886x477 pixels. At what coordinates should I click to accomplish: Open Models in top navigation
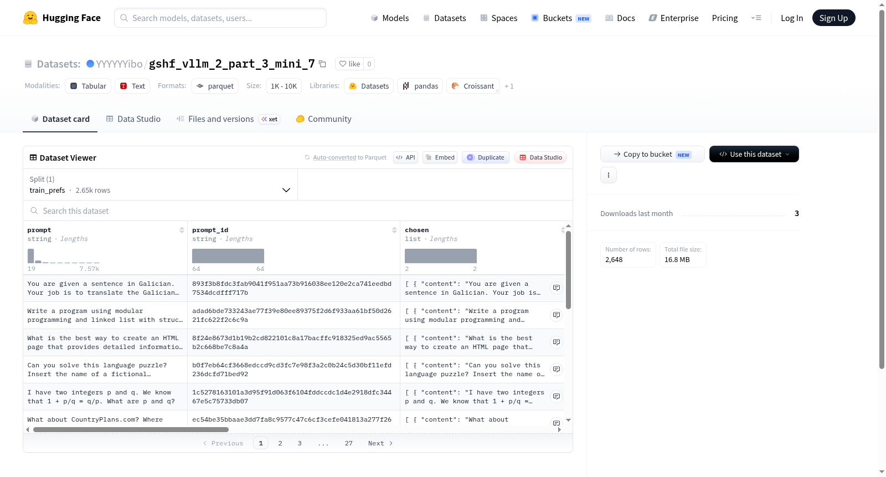[390, 18]
